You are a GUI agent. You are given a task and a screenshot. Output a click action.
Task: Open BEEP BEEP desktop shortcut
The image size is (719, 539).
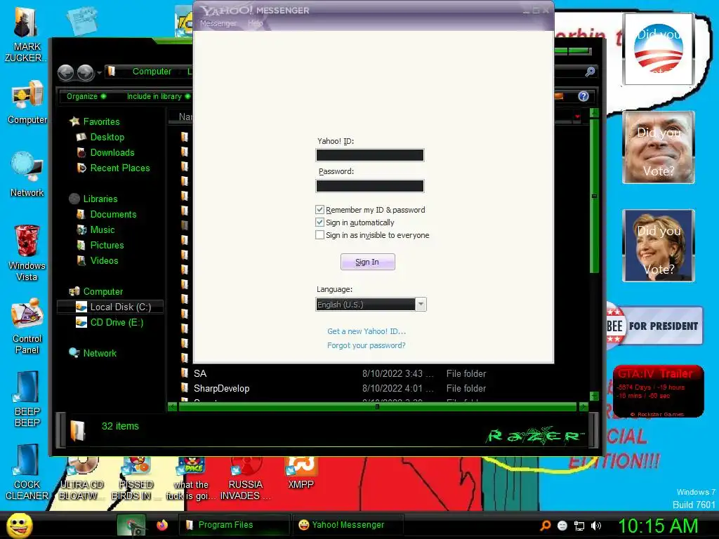pos(27,399)
